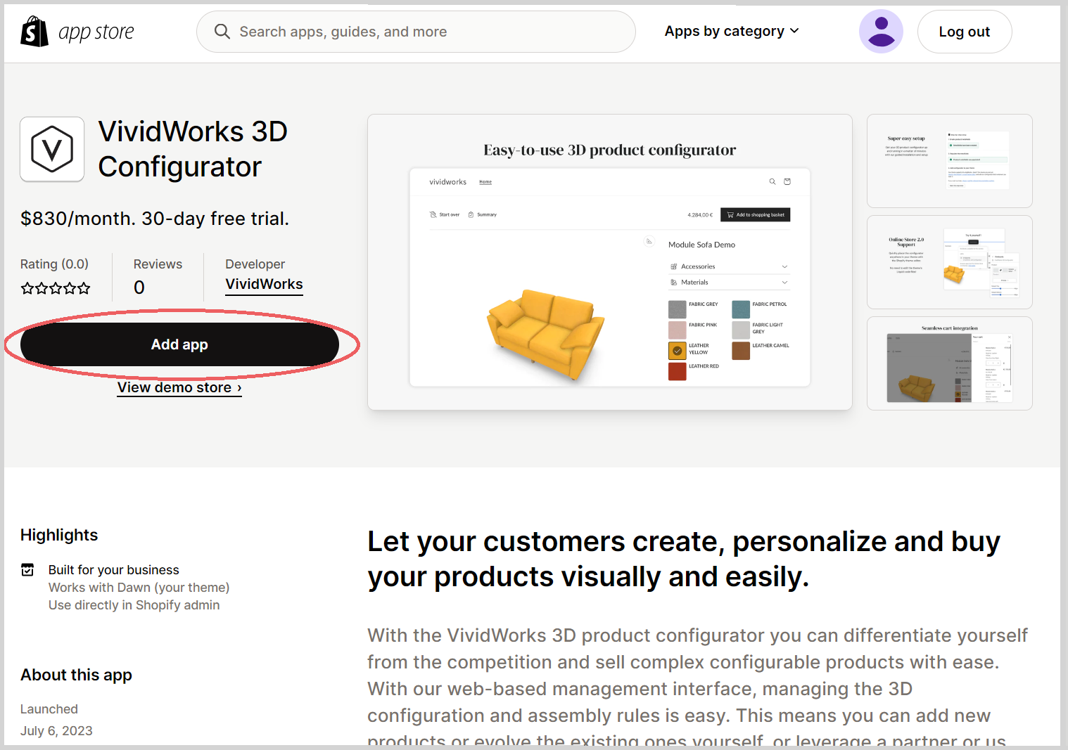Open the VividWorks developer link
This screenshot has height=750, width=1068.
264,284
